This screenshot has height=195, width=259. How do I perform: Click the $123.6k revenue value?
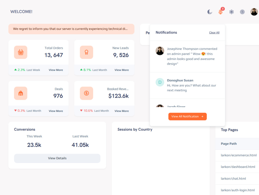(x=118, y=96)
